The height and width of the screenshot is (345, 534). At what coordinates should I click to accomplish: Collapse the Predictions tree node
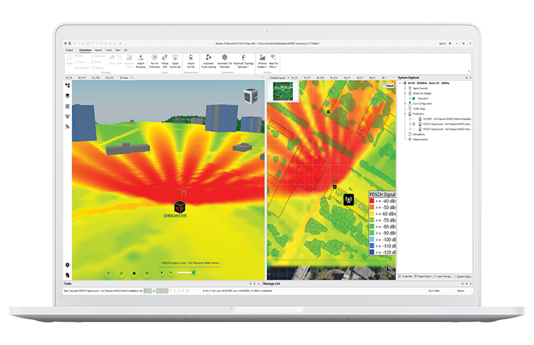(x=406, y=113)
